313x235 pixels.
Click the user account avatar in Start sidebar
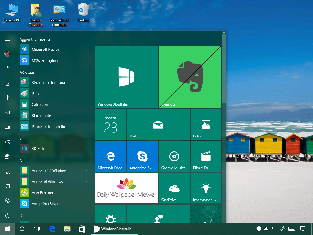[x=7, y=54]
